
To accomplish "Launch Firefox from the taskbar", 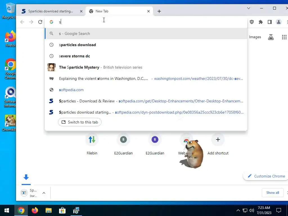I will point(35,210).
